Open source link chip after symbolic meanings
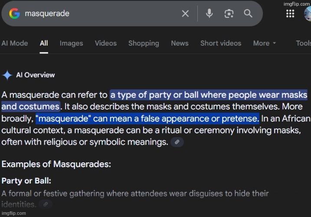This screenshot has height=217, width=311. coord(177,142)
